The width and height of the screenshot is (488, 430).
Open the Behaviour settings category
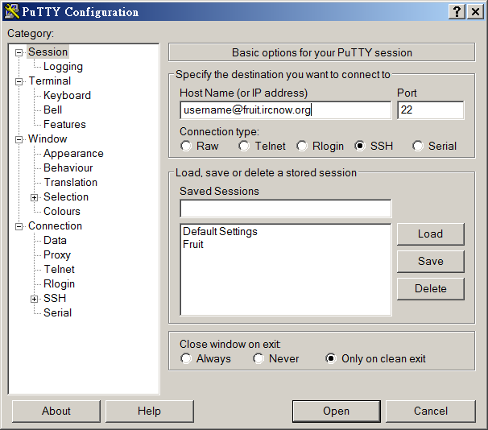pos(68,167)
